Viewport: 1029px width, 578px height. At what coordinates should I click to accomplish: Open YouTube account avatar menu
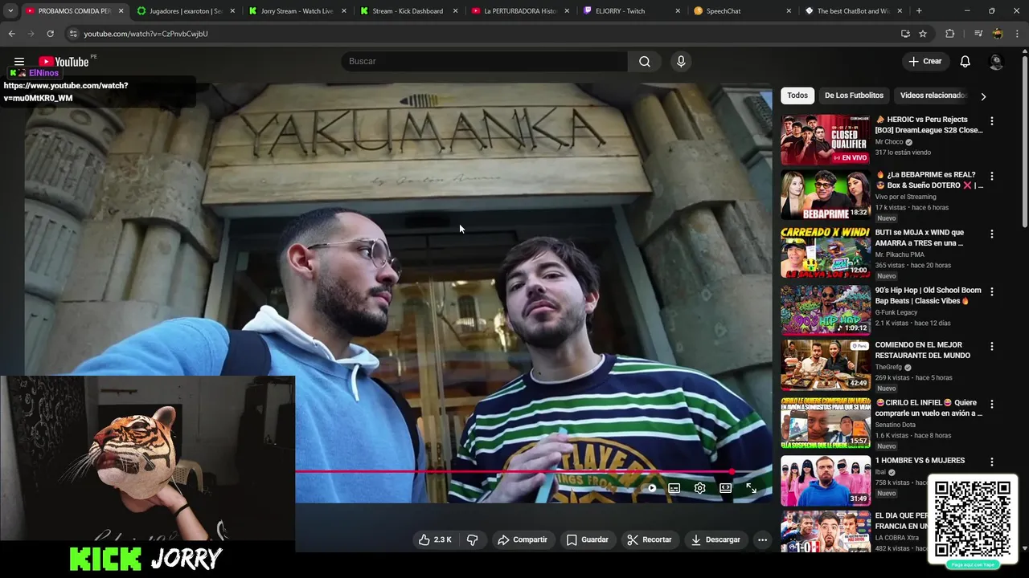coord(996,61)
